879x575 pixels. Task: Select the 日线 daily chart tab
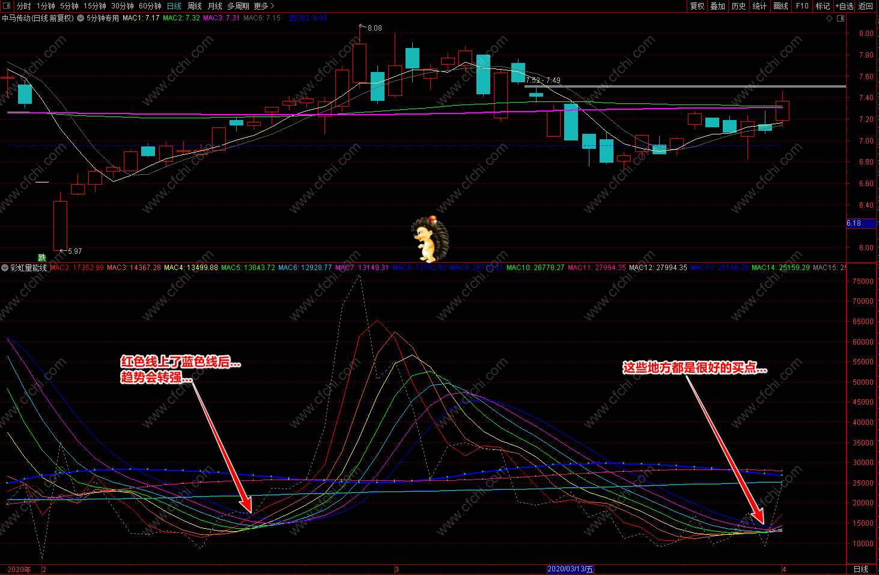point(174,6)
